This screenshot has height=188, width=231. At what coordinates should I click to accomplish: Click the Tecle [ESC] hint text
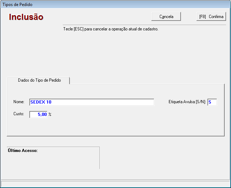pos(110,29)
